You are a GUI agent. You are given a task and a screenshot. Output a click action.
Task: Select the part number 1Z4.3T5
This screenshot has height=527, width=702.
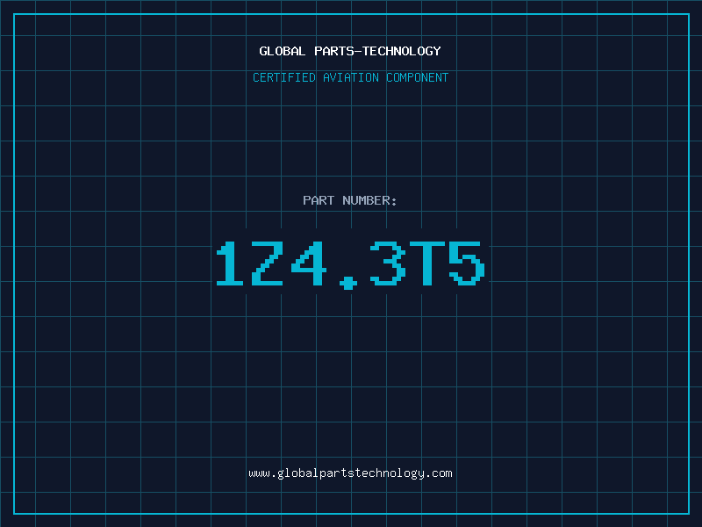[x=350, y=265]
